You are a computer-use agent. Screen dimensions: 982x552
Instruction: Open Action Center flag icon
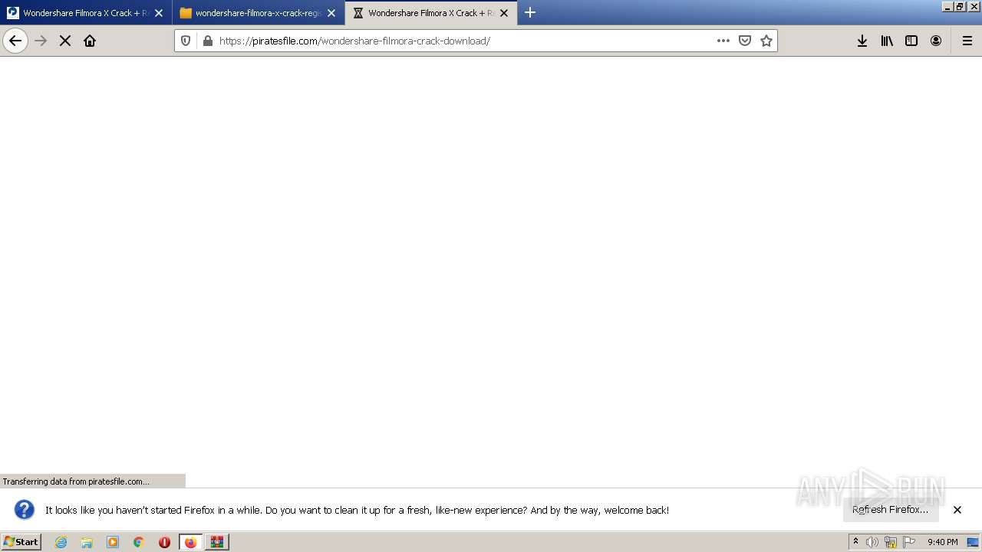(909, 542)
